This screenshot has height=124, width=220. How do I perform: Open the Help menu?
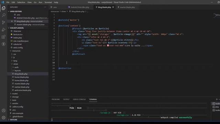pyautogui.click(x=56, y=2)
